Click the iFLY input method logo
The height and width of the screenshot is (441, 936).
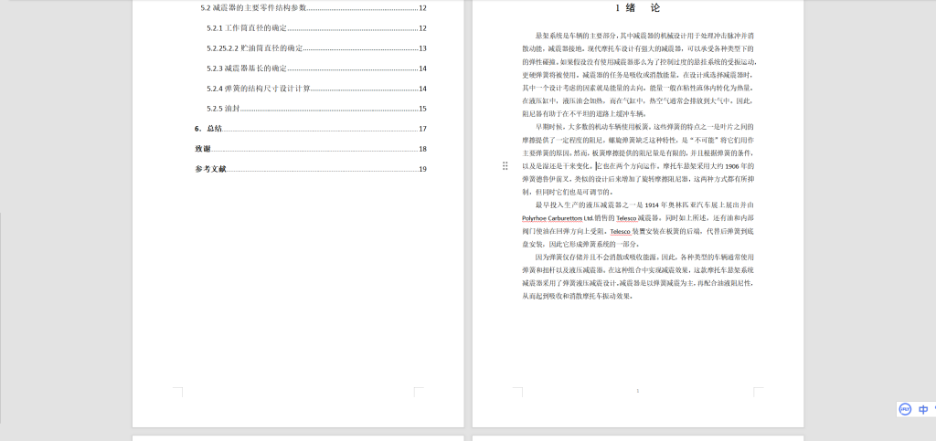906,409
